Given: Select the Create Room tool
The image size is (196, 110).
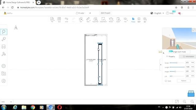Looking at the screenshot, I should coord(103,20).
